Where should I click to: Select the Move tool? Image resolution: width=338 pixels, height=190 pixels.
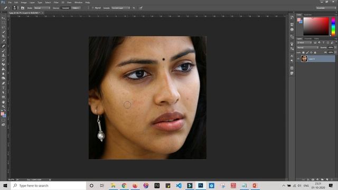coord(3,18)
